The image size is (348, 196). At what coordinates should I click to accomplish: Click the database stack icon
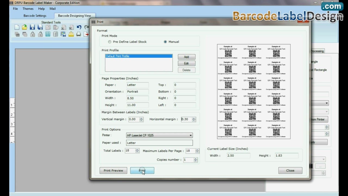point(56,34)
